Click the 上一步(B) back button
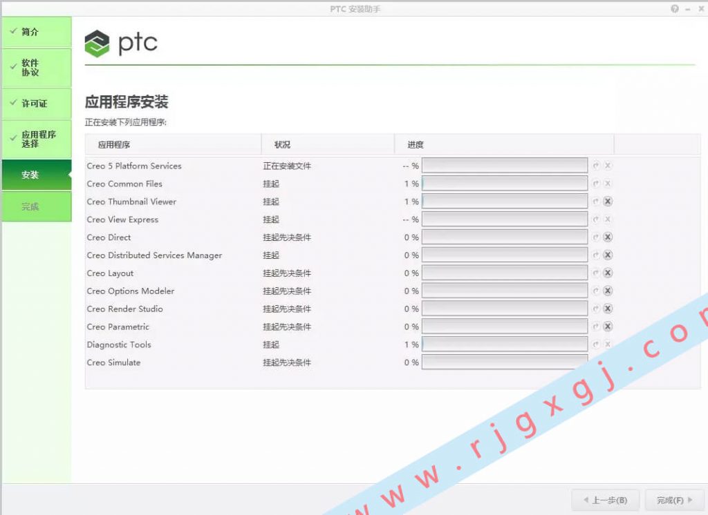Viewport: 708px width, 515px height. coord(606,500)
